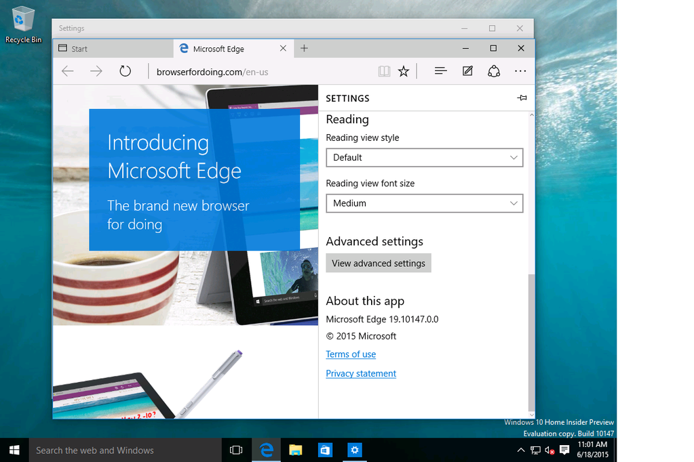Click the muted volume tray icon
This screenshot has height=462, width=694.
pos(550,450)
